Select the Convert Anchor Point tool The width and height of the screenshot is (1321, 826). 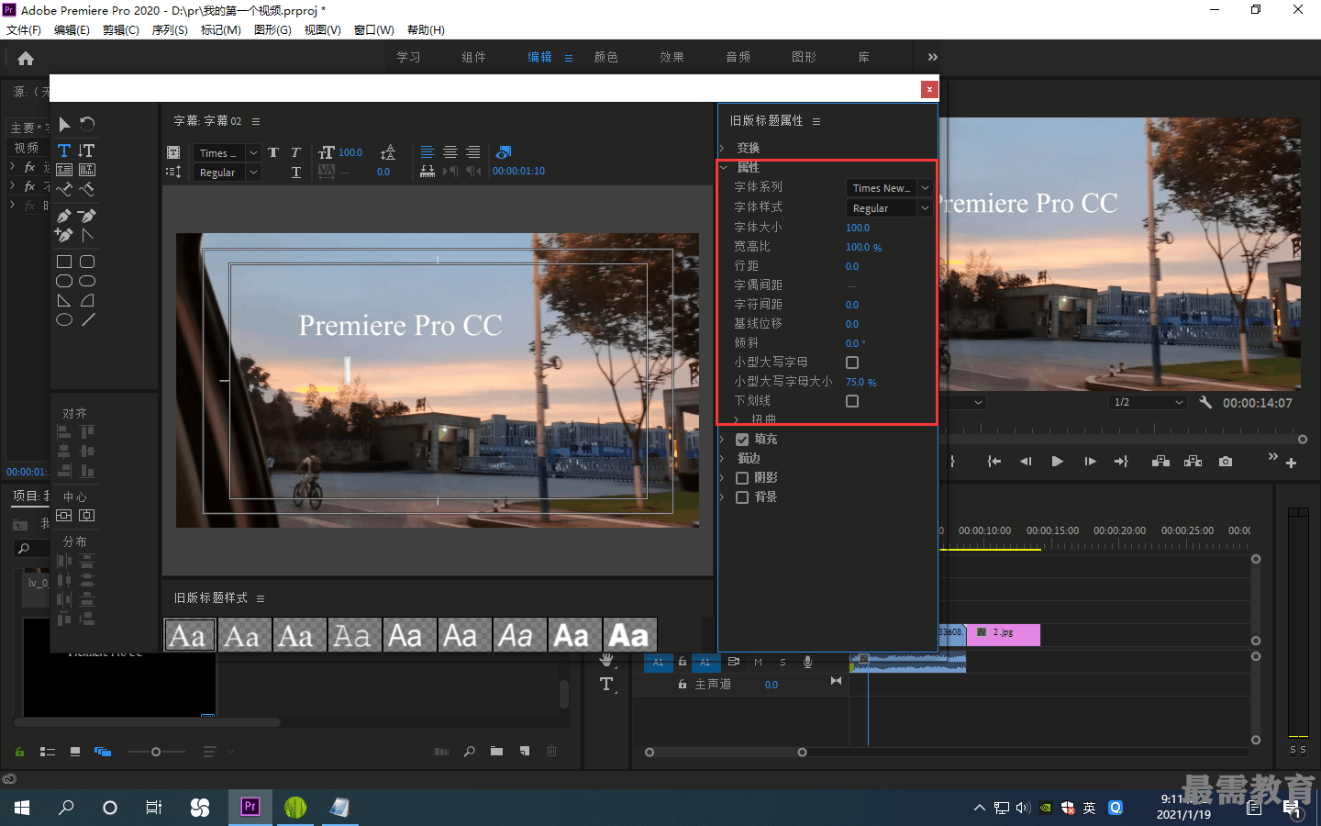(87, 235)
